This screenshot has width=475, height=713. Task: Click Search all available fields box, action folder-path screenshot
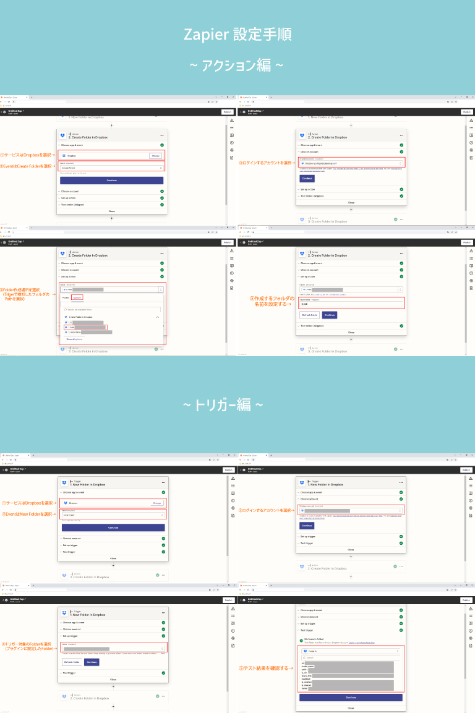click(x=112, y=310)
